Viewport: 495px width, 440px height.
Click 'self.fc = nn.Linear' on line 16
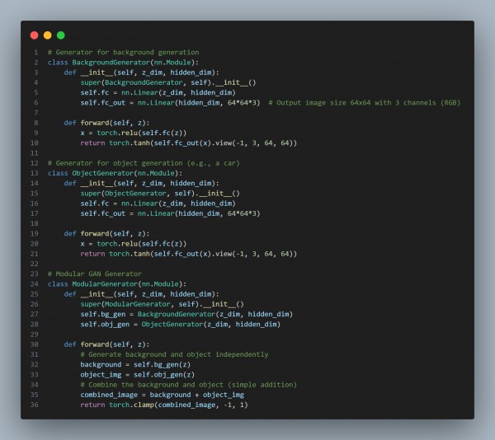click(x=119, y=204)
